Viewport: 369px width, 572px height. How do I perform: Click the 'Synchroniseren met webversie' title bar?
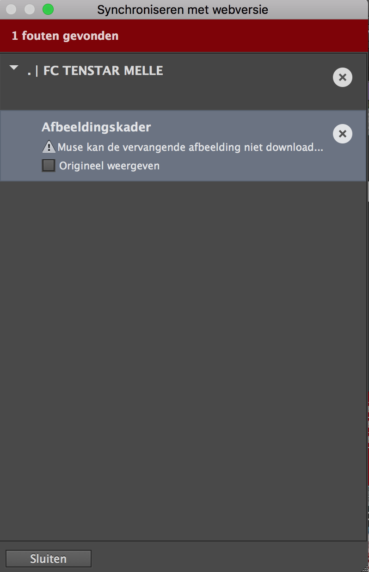pos(183,10)
